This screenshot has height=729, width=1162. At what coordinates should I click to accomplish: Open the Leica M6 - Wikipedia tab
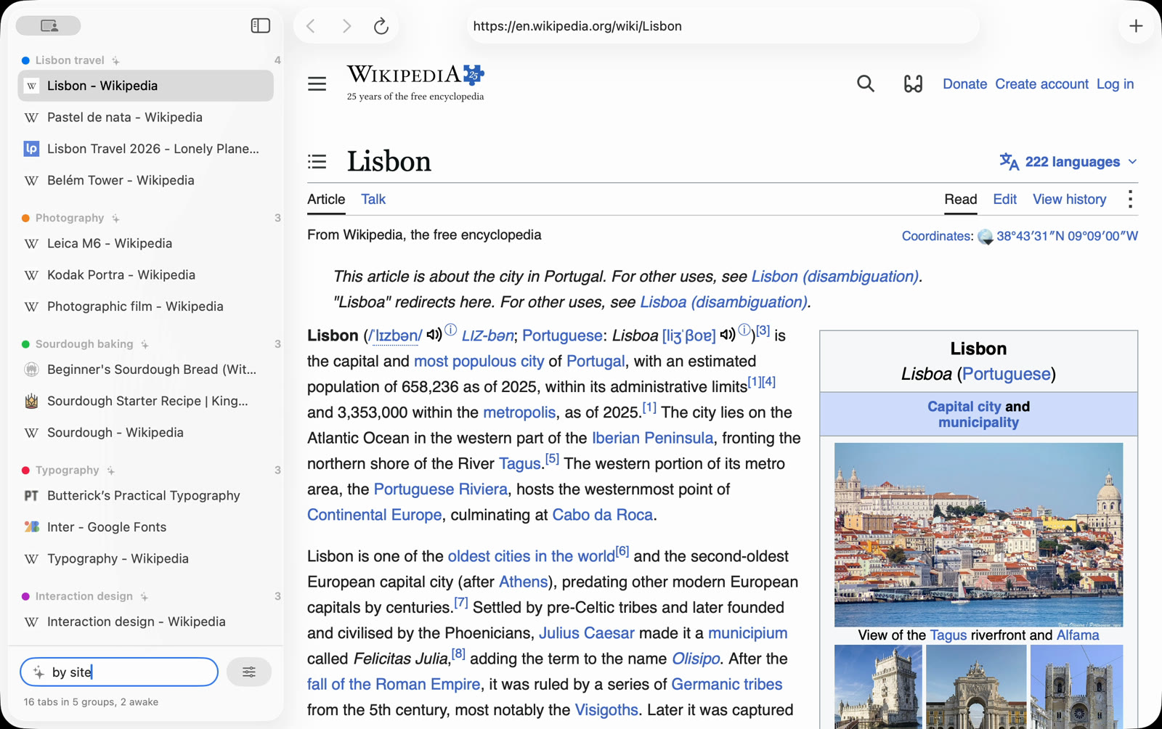pos(145,243)
